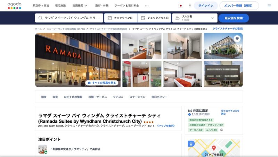This screenshot has width=278, height=157.
Task: Click the review score info icon
Action: (x=222, y=130)
